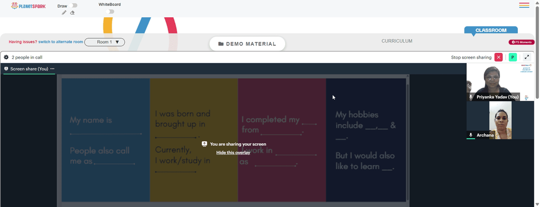Click Archana's microphone icon
This screenshot has height=207, width=540.
click(471, 135)
